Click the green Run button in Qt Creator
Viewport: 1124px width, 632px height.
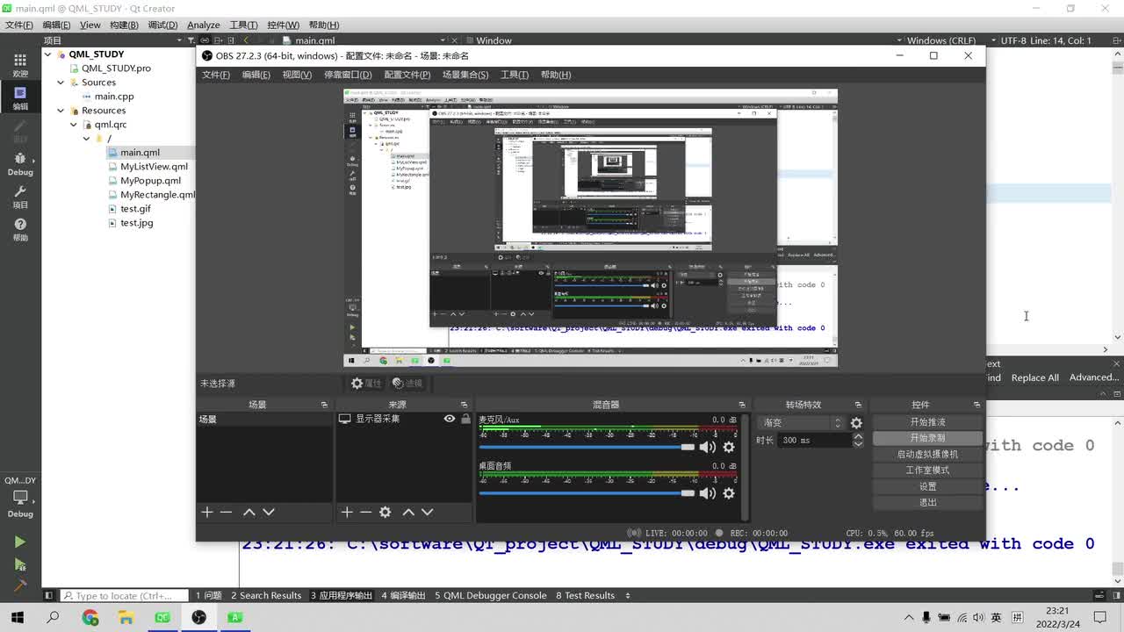coord(19,542)
